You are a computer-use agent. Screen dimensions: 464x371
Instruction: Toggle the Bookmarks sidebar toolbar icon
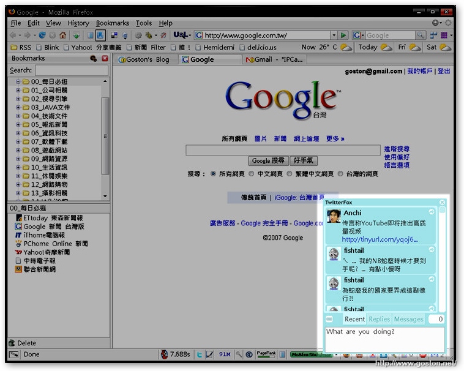click(100, 36)
